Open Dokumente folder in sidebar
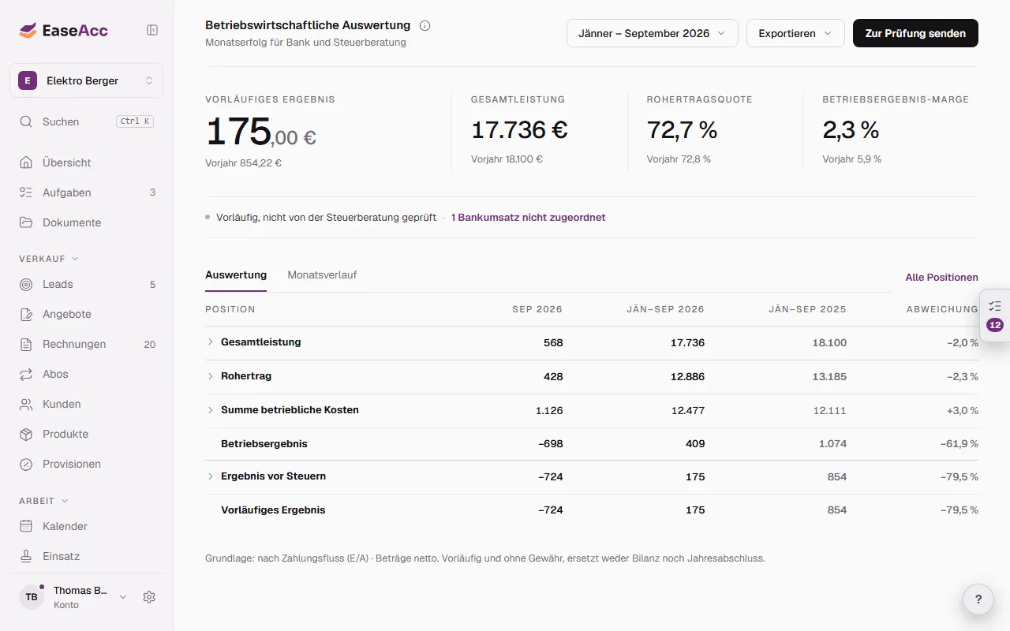This screenshot has width=1010, height=631. pyautogui.click(x=87, y=222)
